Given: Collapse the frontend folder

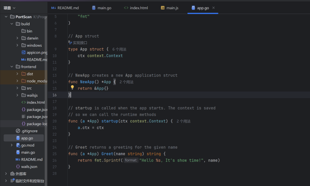Looking at the screenshot, I should click(12, 67).
